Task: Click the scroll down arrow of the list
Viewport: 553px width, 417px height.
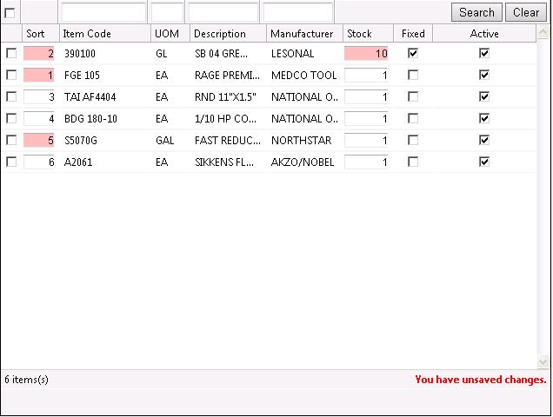Action: pos(543,361)
